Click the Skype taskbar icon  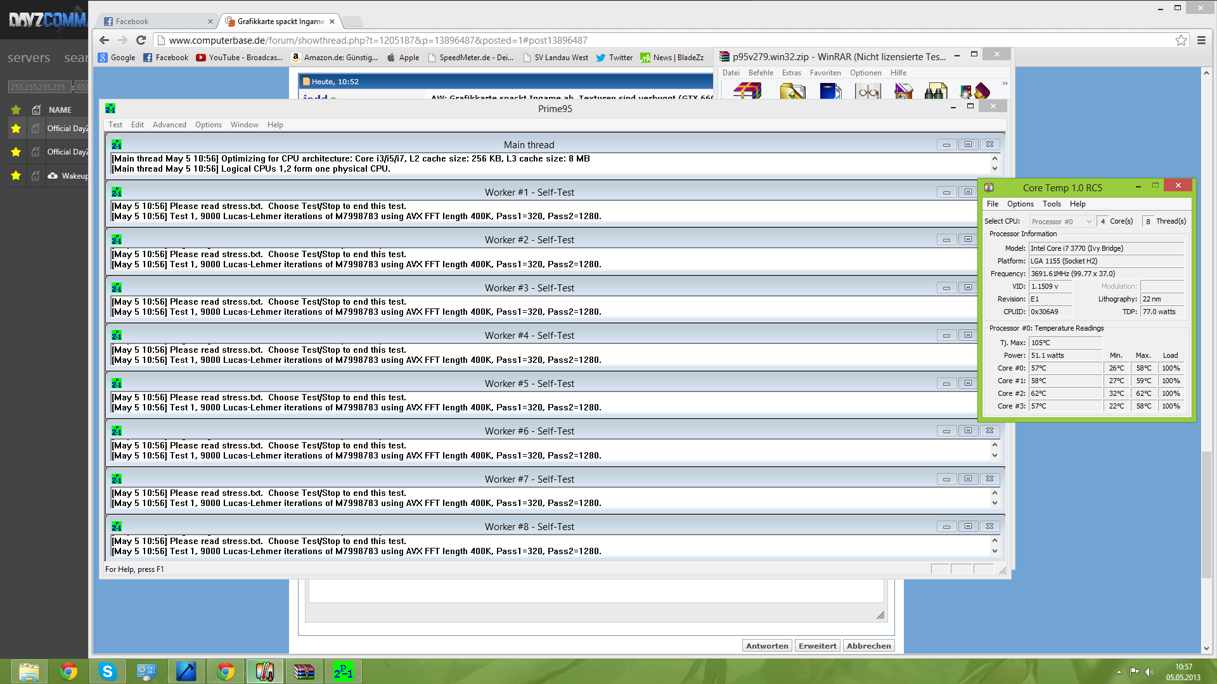pyautogui.click(x=107, y=671)
